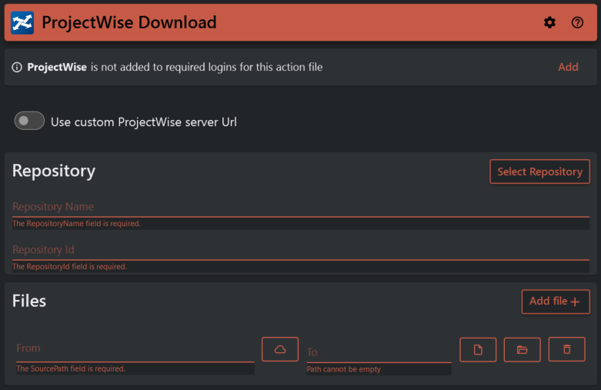This screenshot has width=601, height=390.
Task: Focus the To destination path field
Action: tap(379, 352)
